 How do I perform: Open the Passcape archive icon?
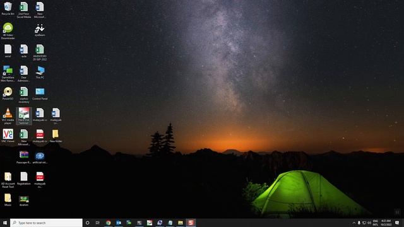[24, 157]
